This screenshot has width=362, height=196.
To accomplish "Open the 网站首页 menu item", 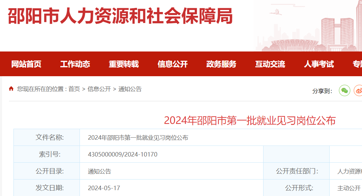I will coord(26,64).
